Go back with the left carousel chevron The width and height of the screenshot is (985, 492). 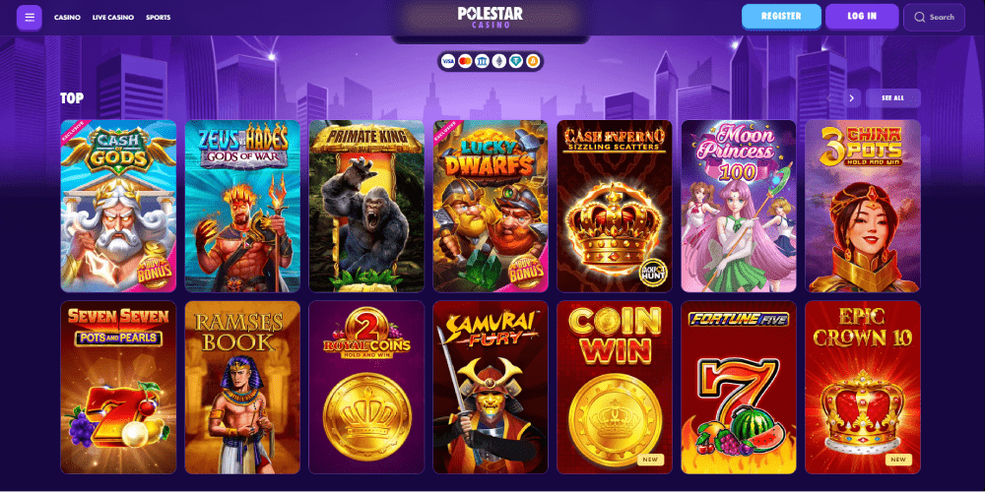[829, 97]
